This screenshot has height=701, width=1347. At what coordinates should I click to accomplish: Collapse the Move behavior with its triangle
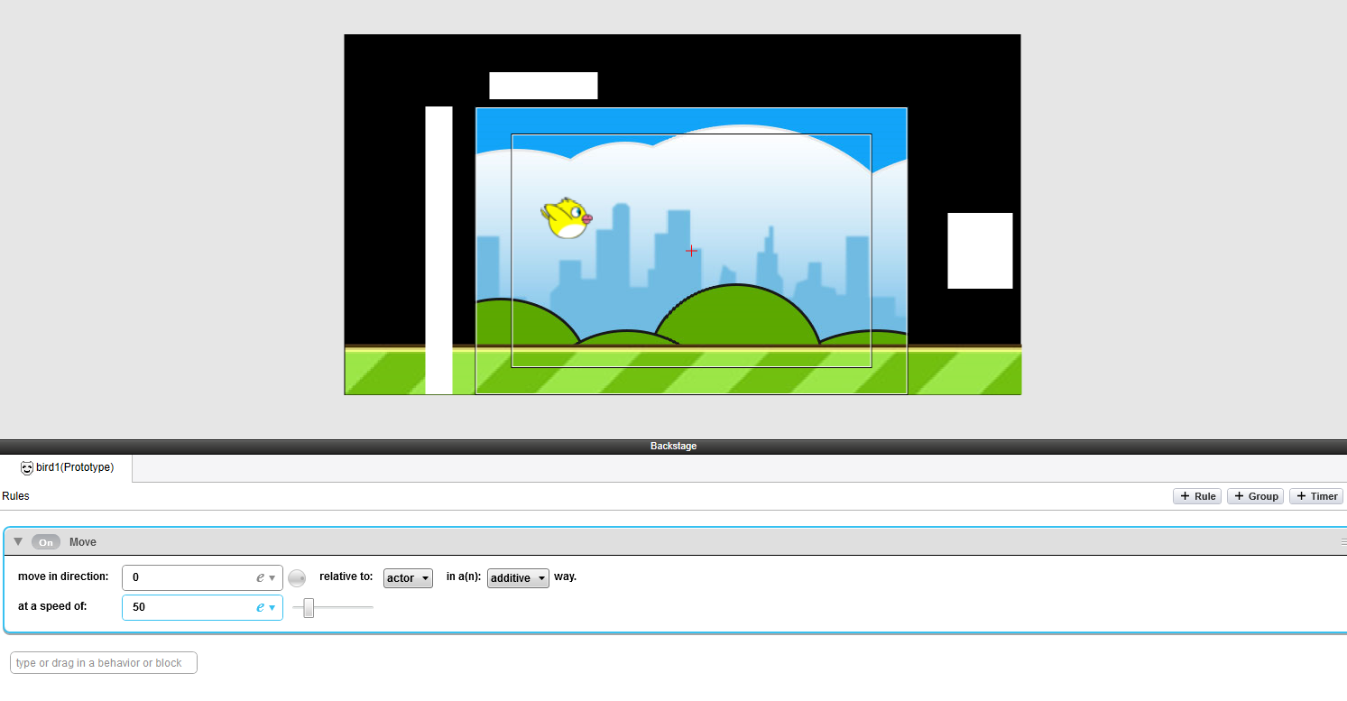[x=18, y=541]
